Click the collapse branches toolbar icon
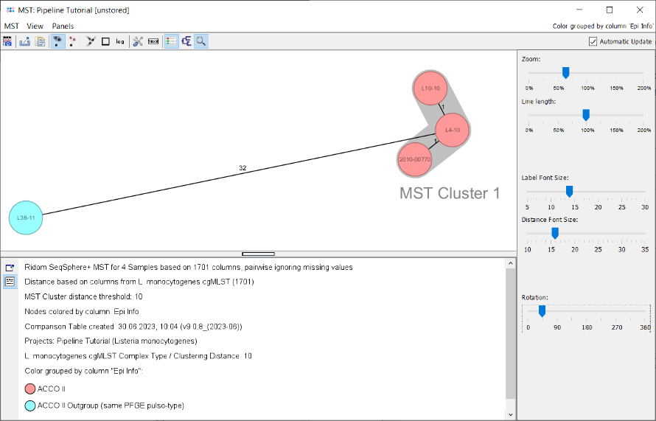656x421 pixels. 90,41
